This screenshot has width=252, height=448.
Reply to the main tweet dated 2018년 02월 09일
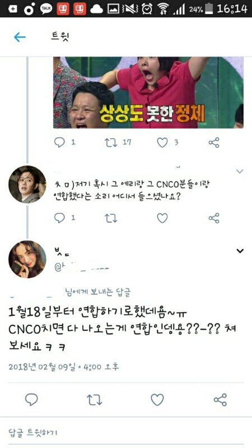pos(31,400)
